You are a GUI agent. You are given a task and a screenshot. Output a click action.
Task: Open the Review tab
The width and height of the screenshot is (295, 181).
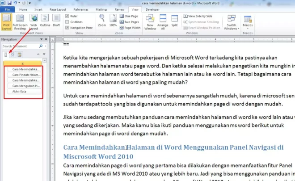click(x=119, y=9)
